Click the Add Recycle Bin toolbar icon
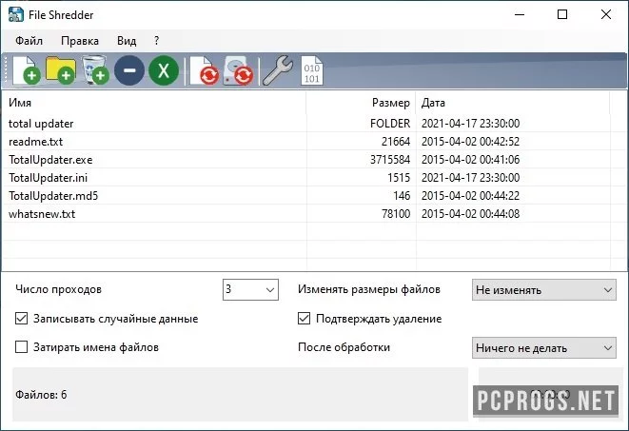 (95, 70)
